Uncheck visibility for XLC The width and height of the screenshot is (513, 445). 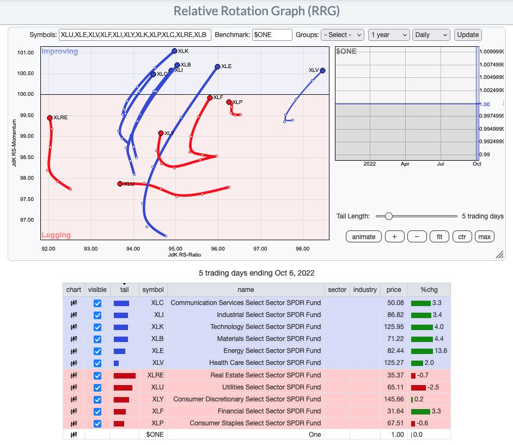point(97,303)
